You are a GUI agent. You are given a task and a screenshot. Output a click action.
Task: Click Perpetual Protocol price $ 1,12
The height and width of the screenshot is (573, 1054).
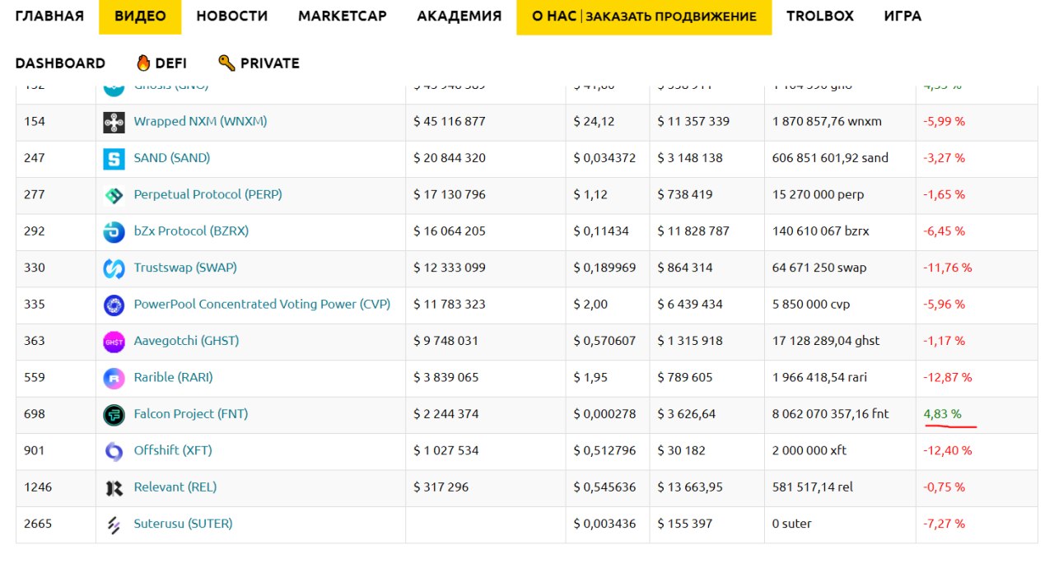(590, 195)
